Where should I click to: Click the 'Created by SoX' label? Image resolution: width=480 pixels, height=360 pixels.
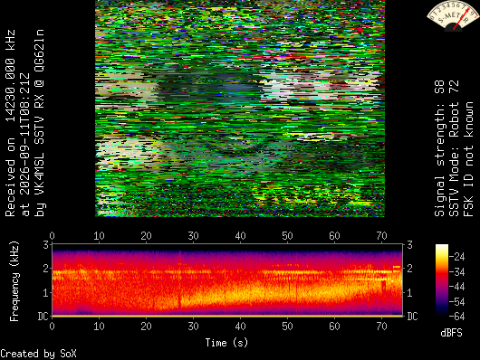click(38, 354)
